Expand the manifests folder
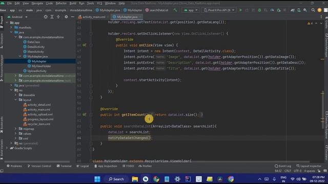 pos(11,27)
